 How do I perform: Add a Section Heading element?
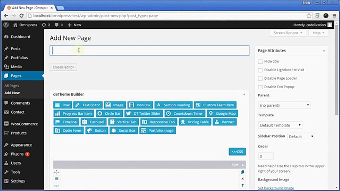click(173, 105)
